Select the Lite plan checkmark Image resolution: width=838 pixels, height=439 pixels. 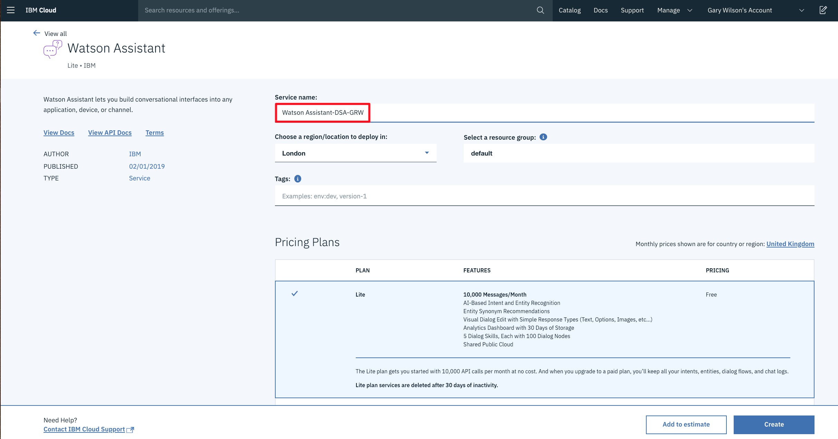point(294,293)
